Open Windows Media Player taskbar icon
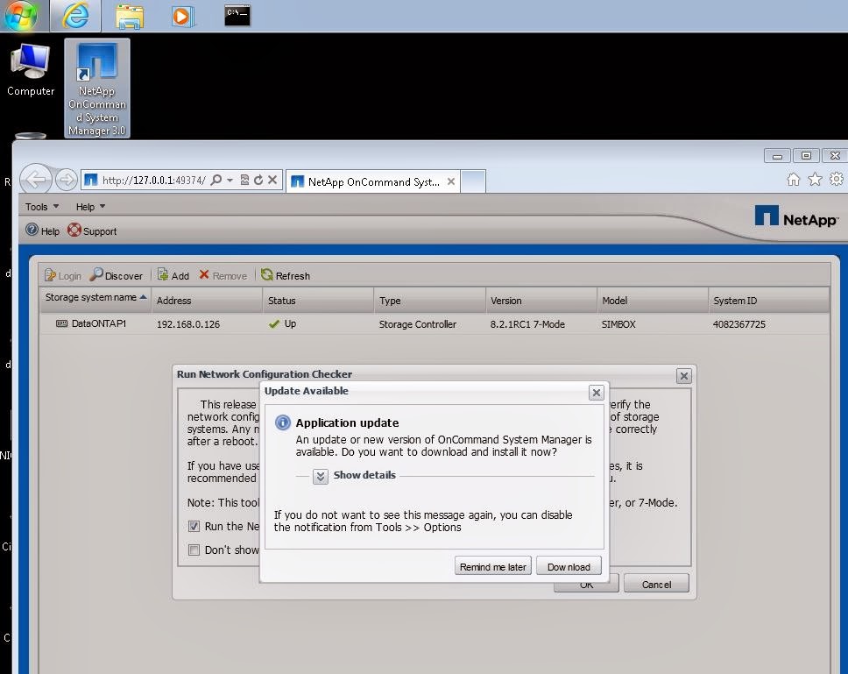848x674 pixels. [x=182, y=17]
